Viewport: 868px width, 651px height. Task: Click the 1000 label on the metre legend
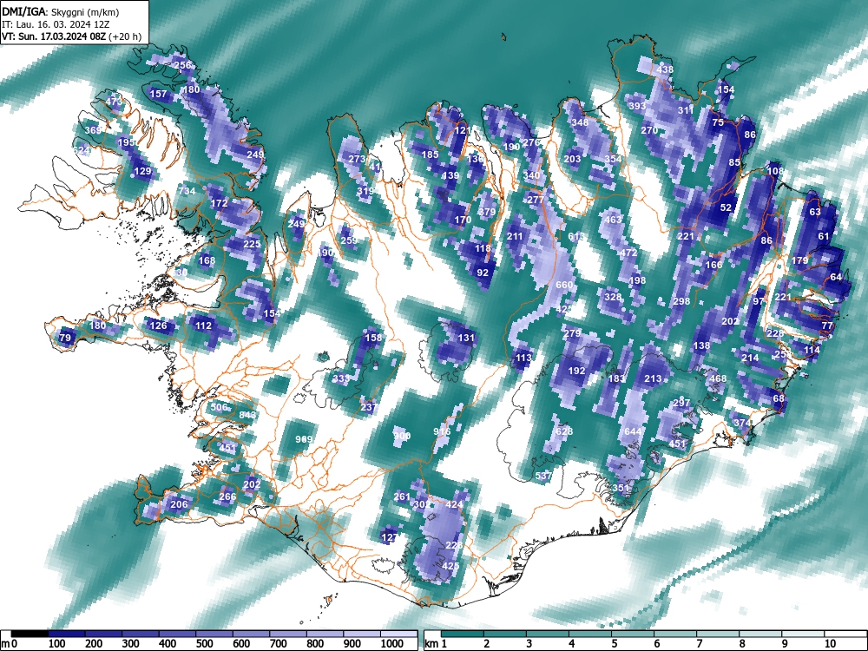point(392,644)
